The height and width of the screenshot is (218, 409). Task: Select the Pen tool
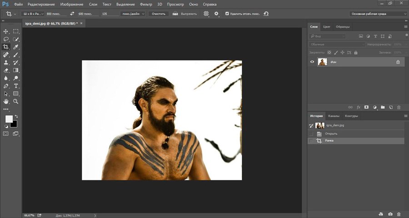(5, 86)
